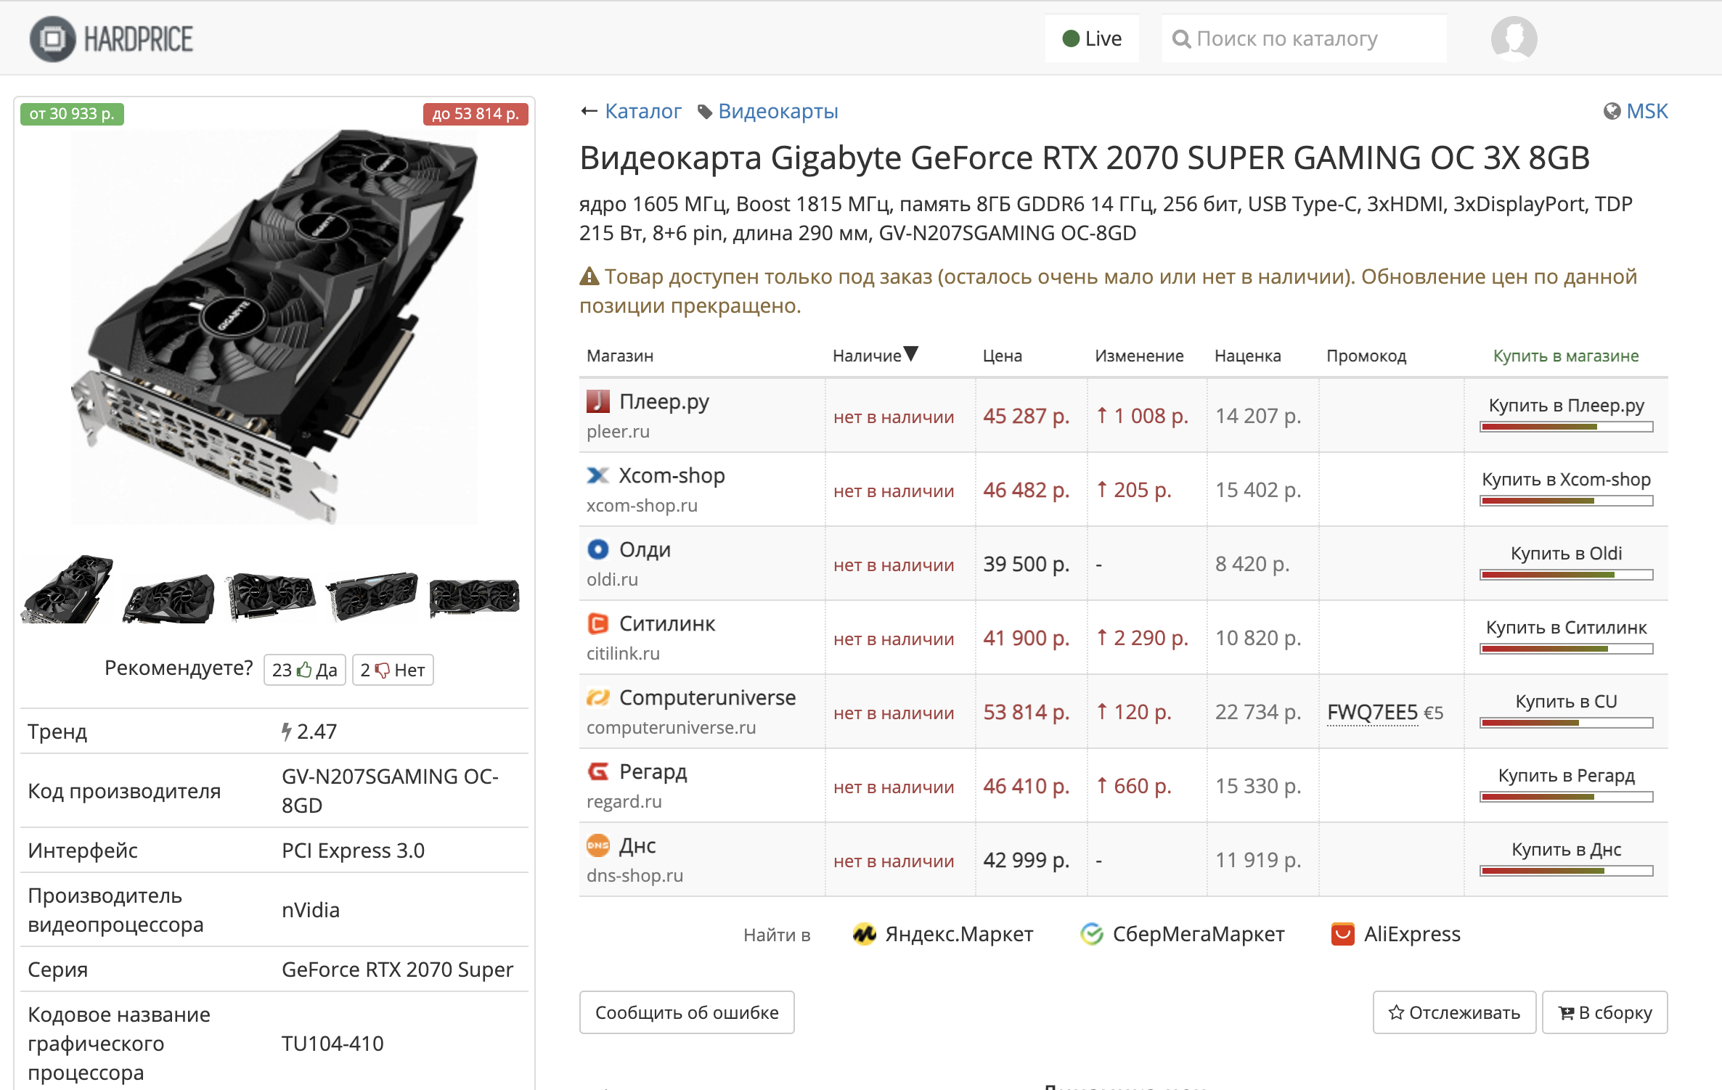Vote Нет thumbs down
The width and height of the screenshot is (1722, 1090).
click(x=393, y=670)
